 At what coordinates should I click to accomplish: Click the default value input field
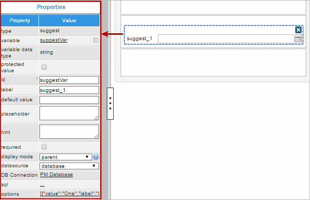pyautogui.click(x=69, y=100)
